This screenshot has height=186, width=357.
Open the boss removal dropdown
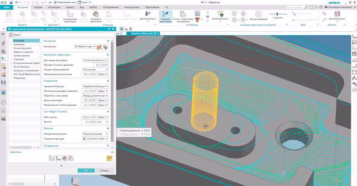95,86
